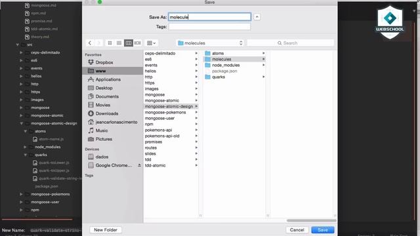The width and height of the screenshot is (420, 236).
Task: Click the Tags input field
Action: [x=209, y=27]
